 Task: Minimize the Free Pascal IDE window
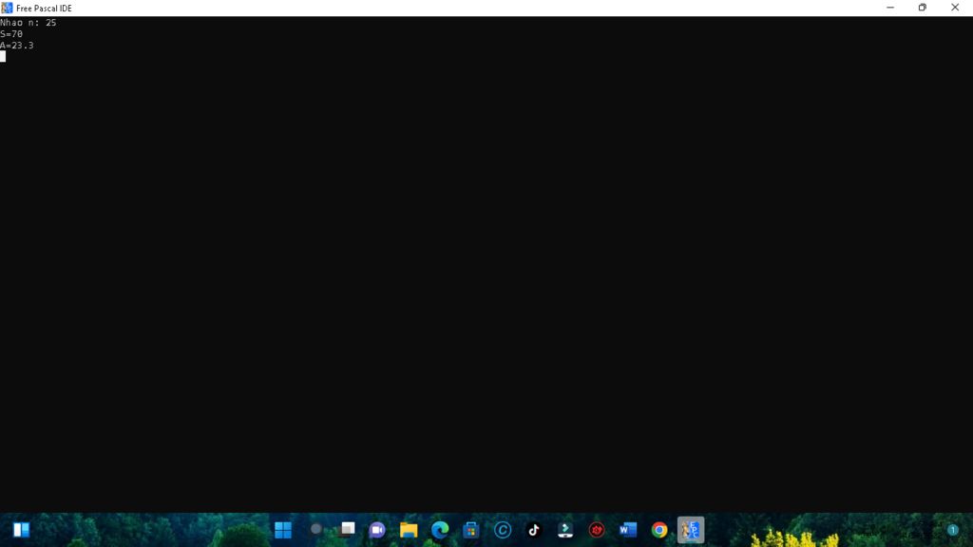pos(890,8)
